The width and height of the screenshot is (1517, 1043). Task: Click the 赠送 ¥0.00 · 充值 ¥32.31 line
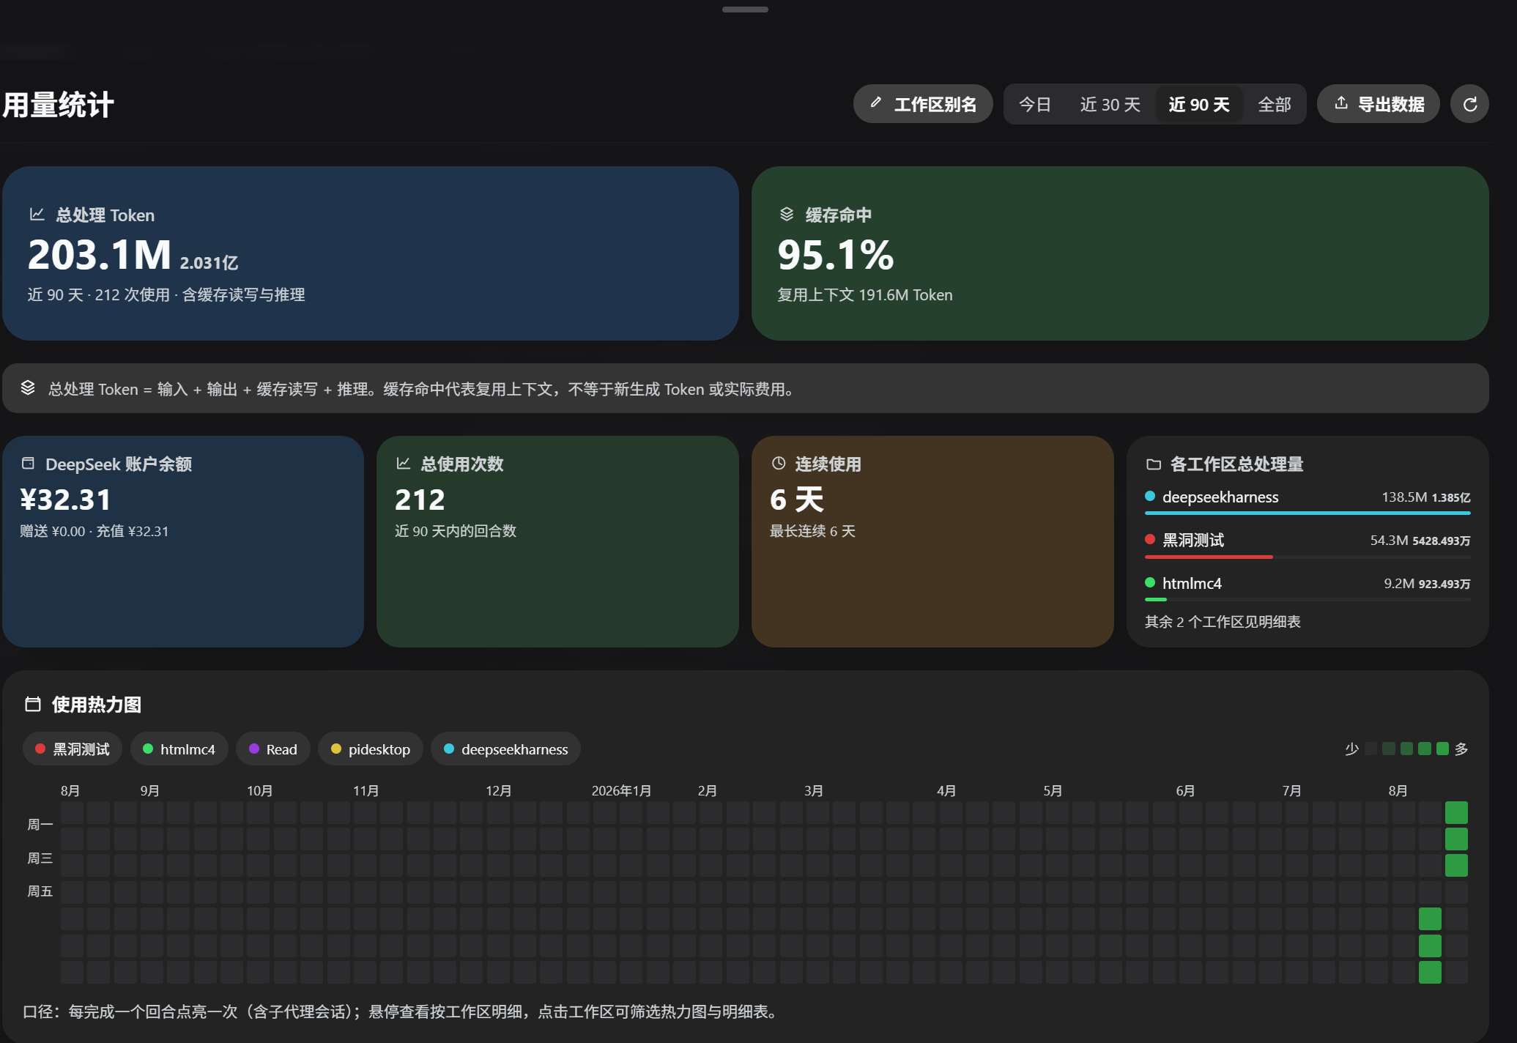[x=94, y=531]
